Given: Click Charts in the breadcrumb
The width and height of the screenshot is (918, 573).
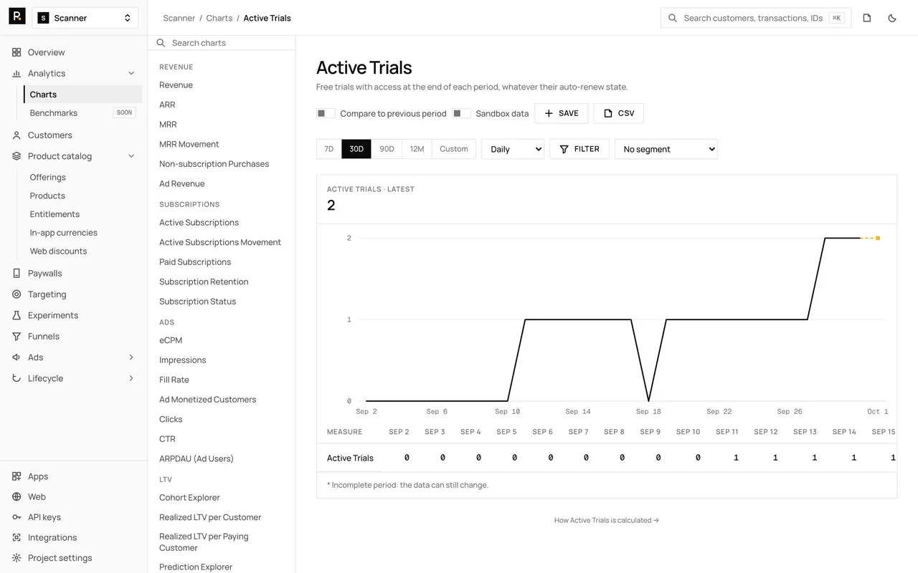Looking at the screenshot, I should coord(219,18).
